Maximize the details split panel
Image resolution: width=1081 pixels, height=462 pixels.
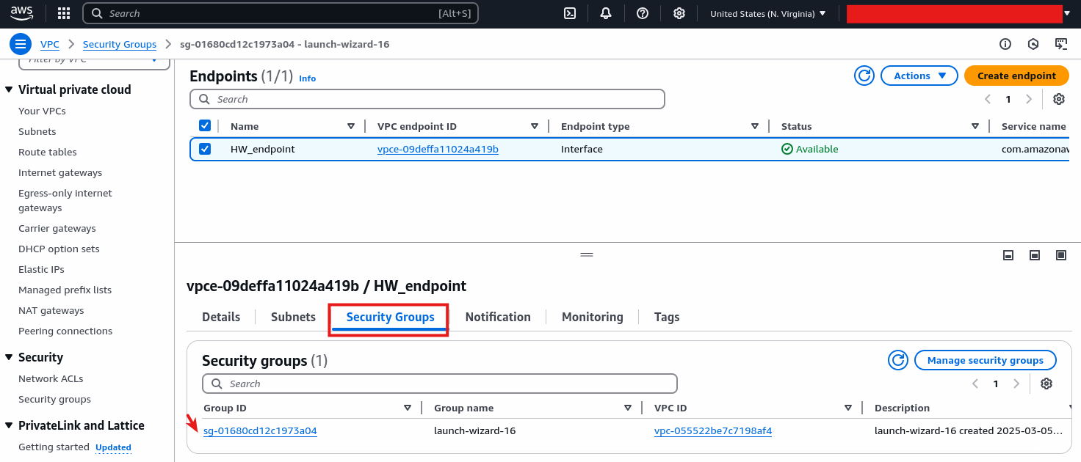click(1061, 255)
